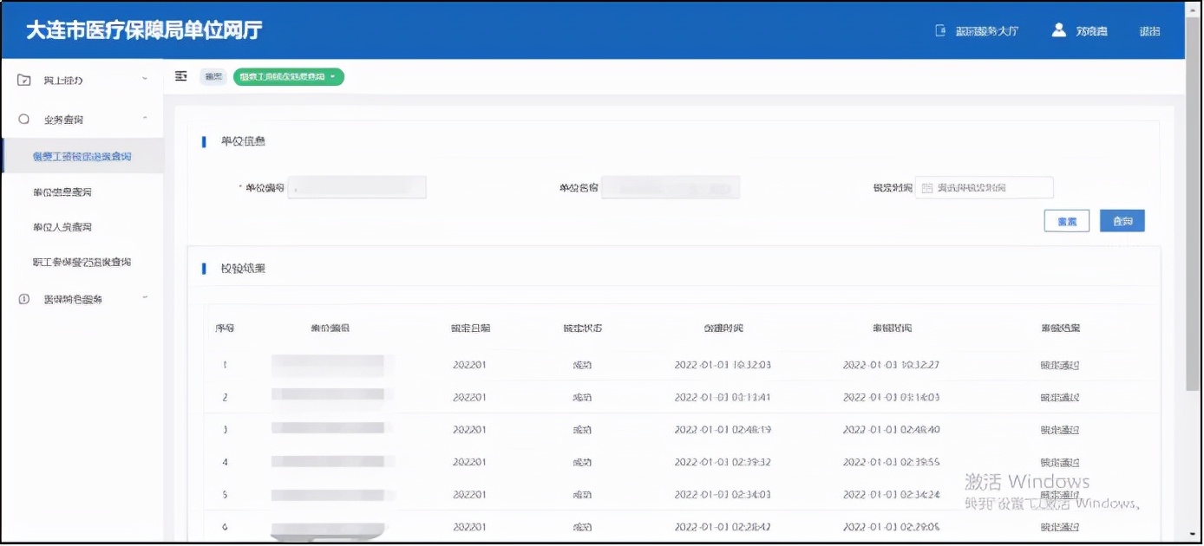Click the page vertical scrollbar down arrow
The image size is (1204, 546).
(x=1194, y=534)
